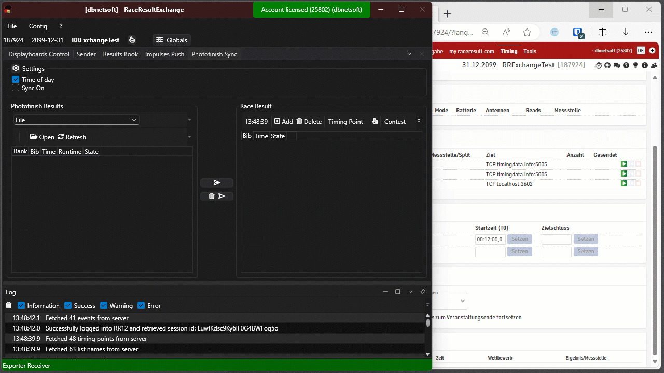Click the my.raceresult.com link
Image resolution: width=664 pixels, height=373 pixels.
pyautogui.click(x=472, y=51)
